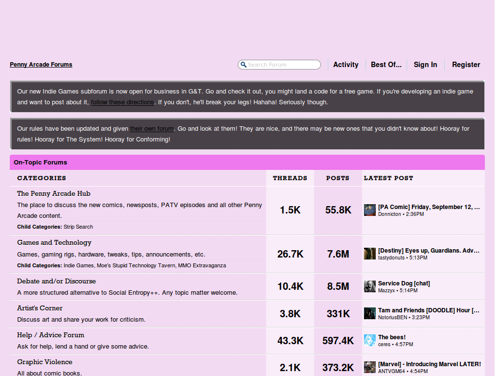Open Artist's Corner category
The height and width of the screenshot is (376, 501).
[x=40, y=308]
